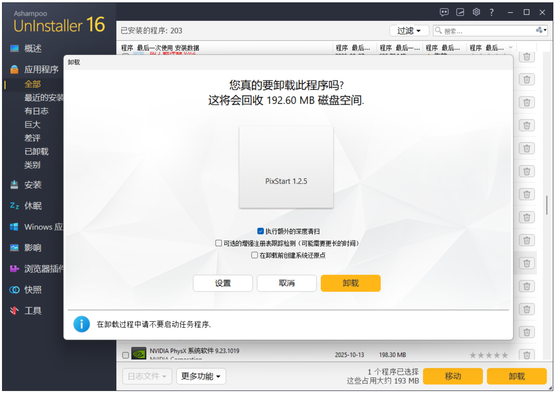The height and width of the screenshot is (393, 555).
Task: Click the line 这将会回收 192.60 MB 磁盘空间.
Action: pyautogui.click(x=286, y=100)
